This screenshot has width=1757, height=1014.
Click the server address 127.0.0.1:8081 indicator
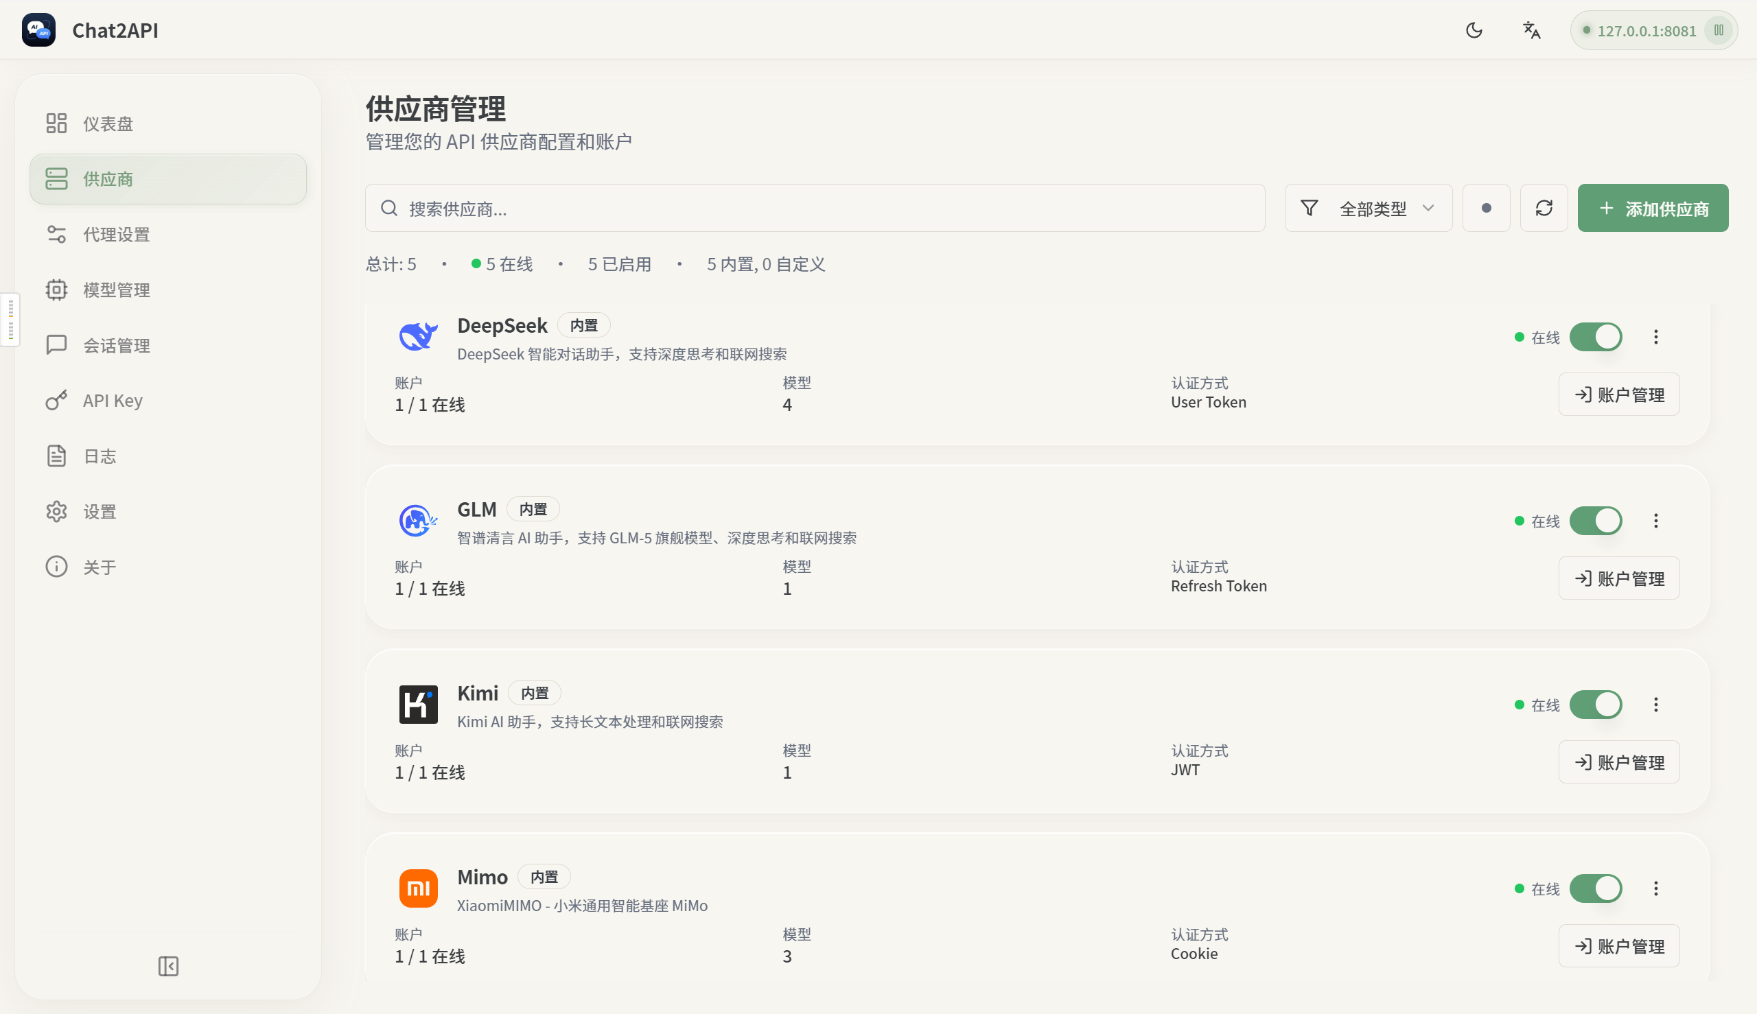[1647, 31]
